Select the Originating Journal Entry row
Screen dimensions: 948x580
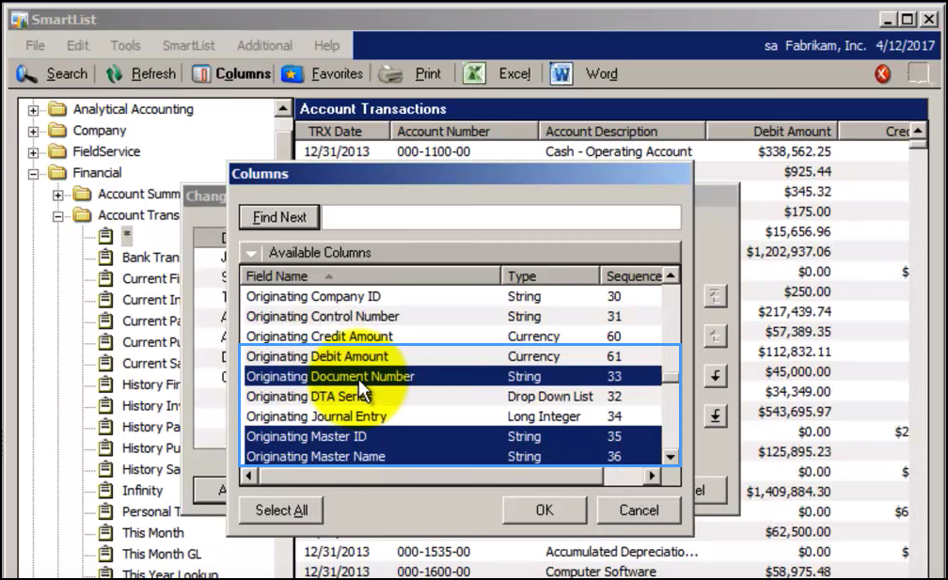click(x=452, y=416)
